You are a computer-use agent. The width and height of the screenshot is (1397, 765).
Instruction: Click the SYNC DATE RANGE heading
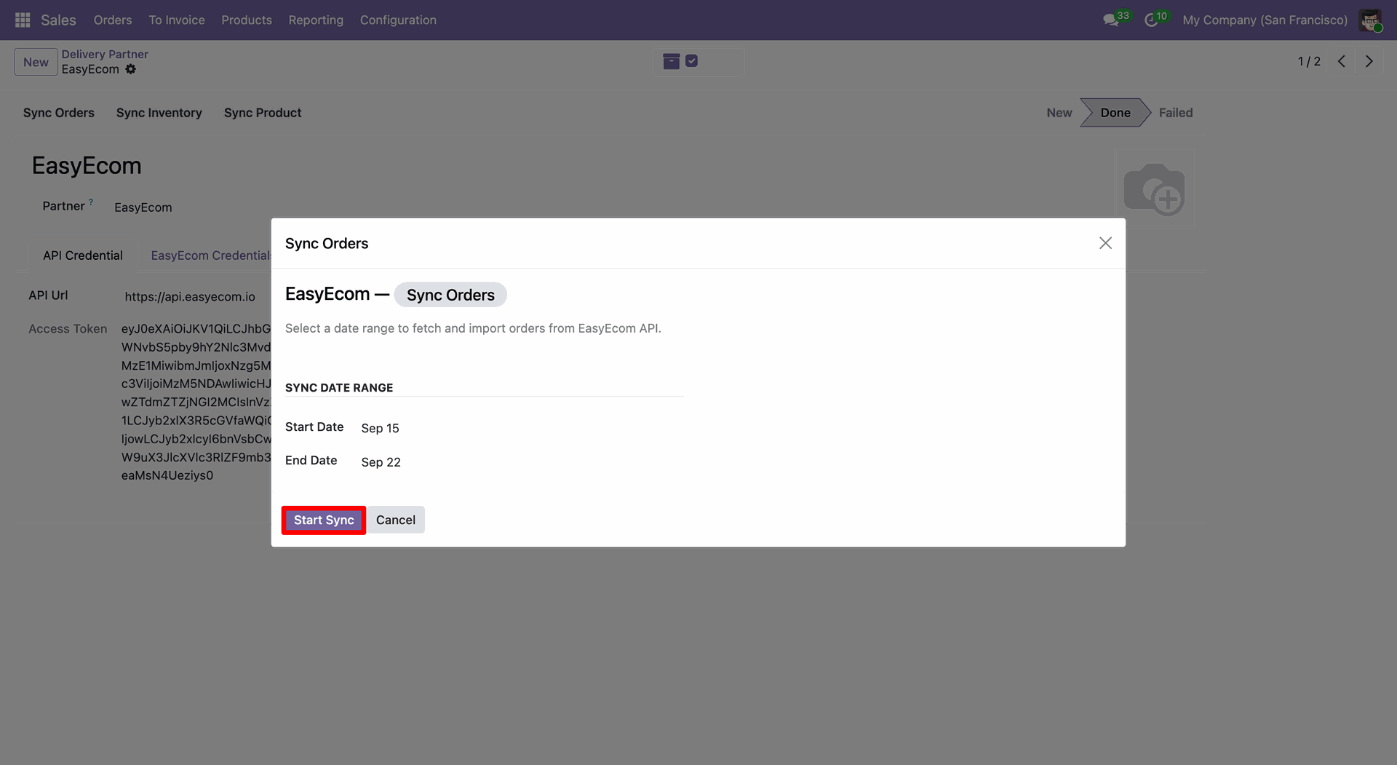point(339,388)
